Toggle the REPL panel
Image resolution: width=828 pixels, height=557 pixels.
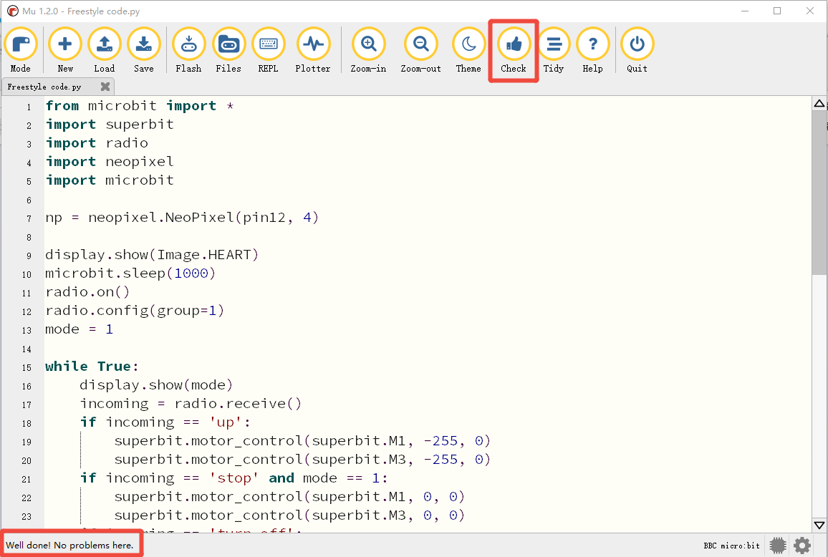269,50
